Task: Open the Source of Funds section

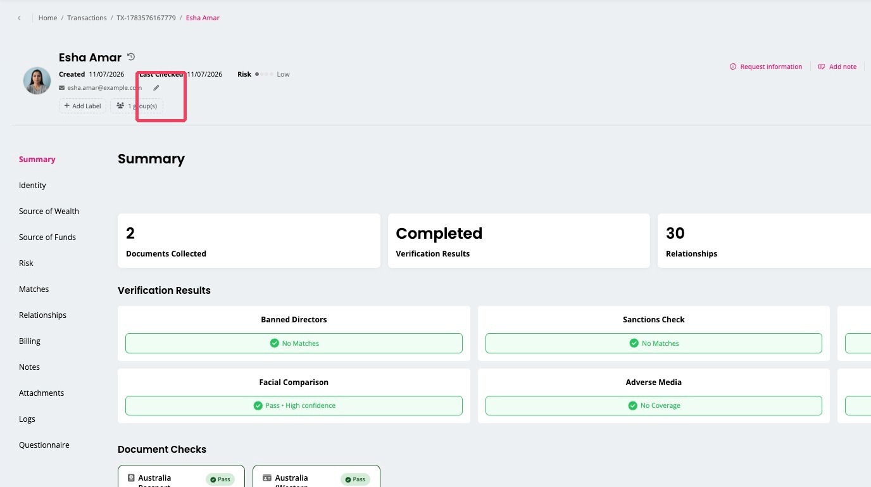Action: click(47, 237)
